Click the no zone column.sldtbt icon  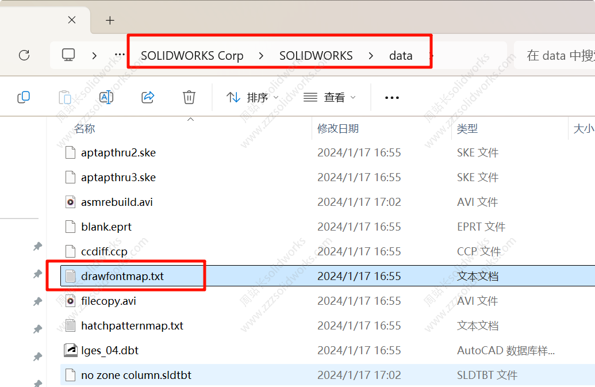70,375
